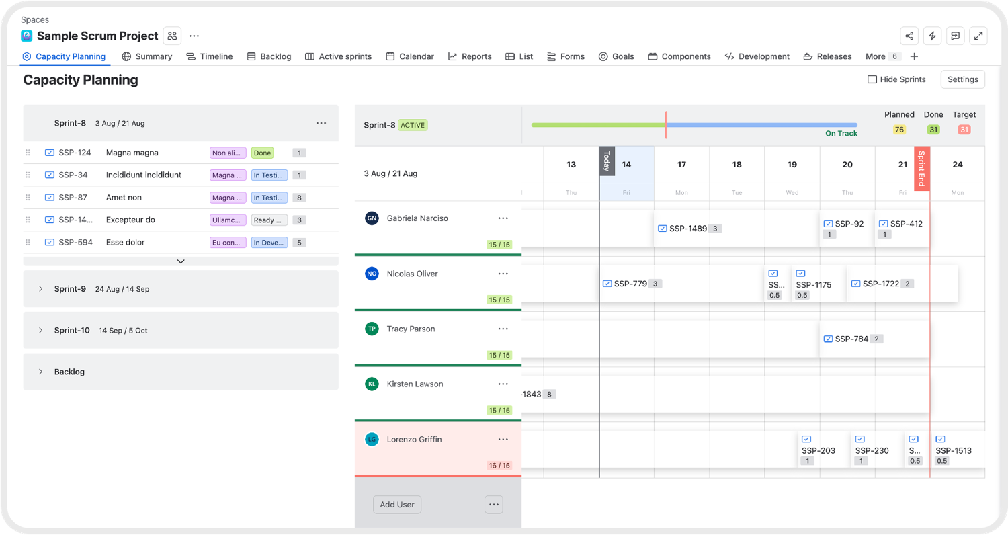Screen dimensions: 1008x535
Task: Click the Sprint End marker on the timeline
Action: [922, 169]
